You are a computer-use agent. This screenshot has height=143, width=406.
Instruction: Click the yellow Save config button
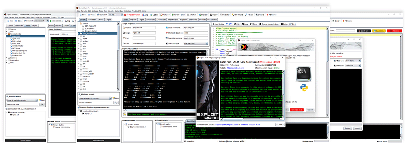(378, 30)
